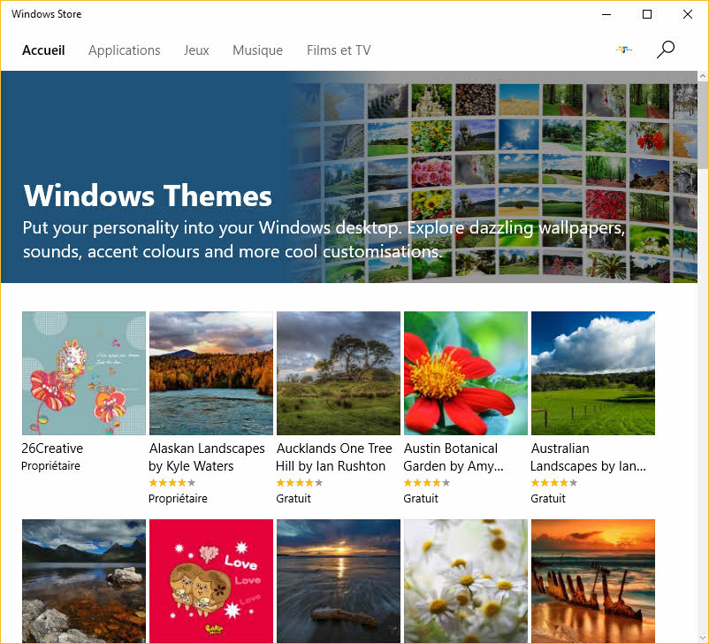This screenshot has width=709, height=644.
Task: Click the star rating under Alaskan Landscapes
Action: click(x=172, y=483)
